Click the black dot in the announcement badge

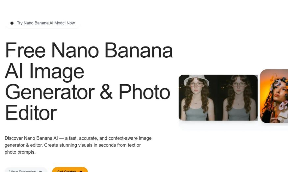tap(12, 23)
